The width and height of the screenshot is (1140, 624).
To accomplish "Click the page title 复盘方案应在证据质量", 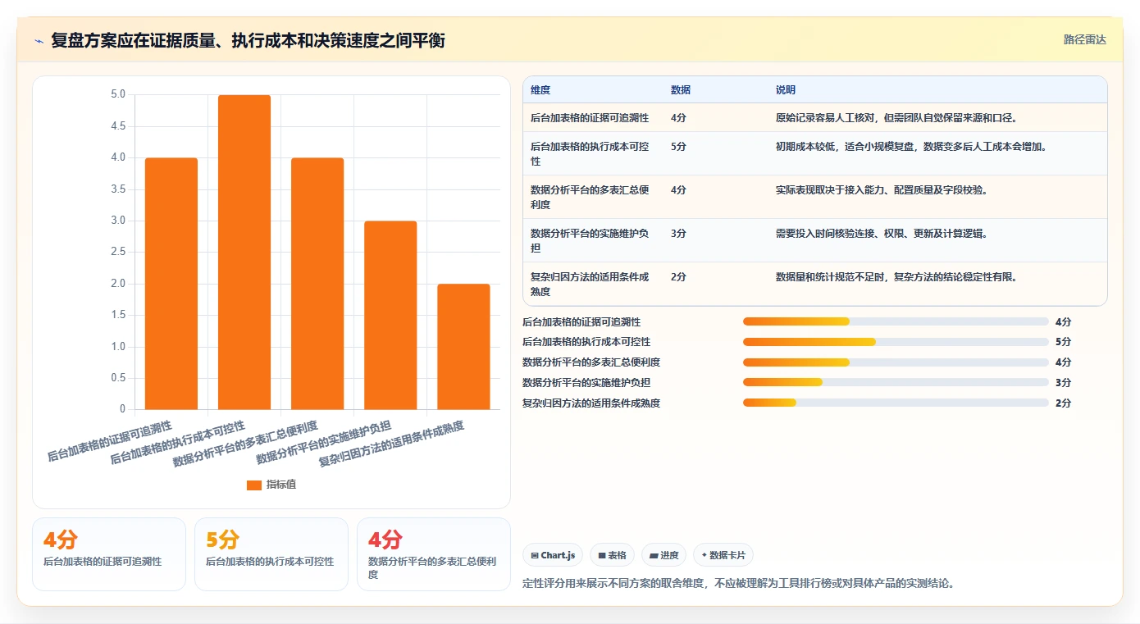I will [x=248, y=41].
